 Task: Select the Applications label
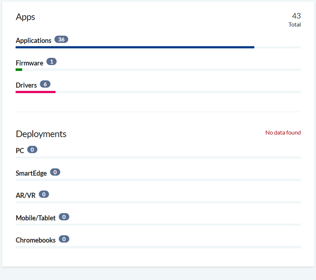pos(33,40)
